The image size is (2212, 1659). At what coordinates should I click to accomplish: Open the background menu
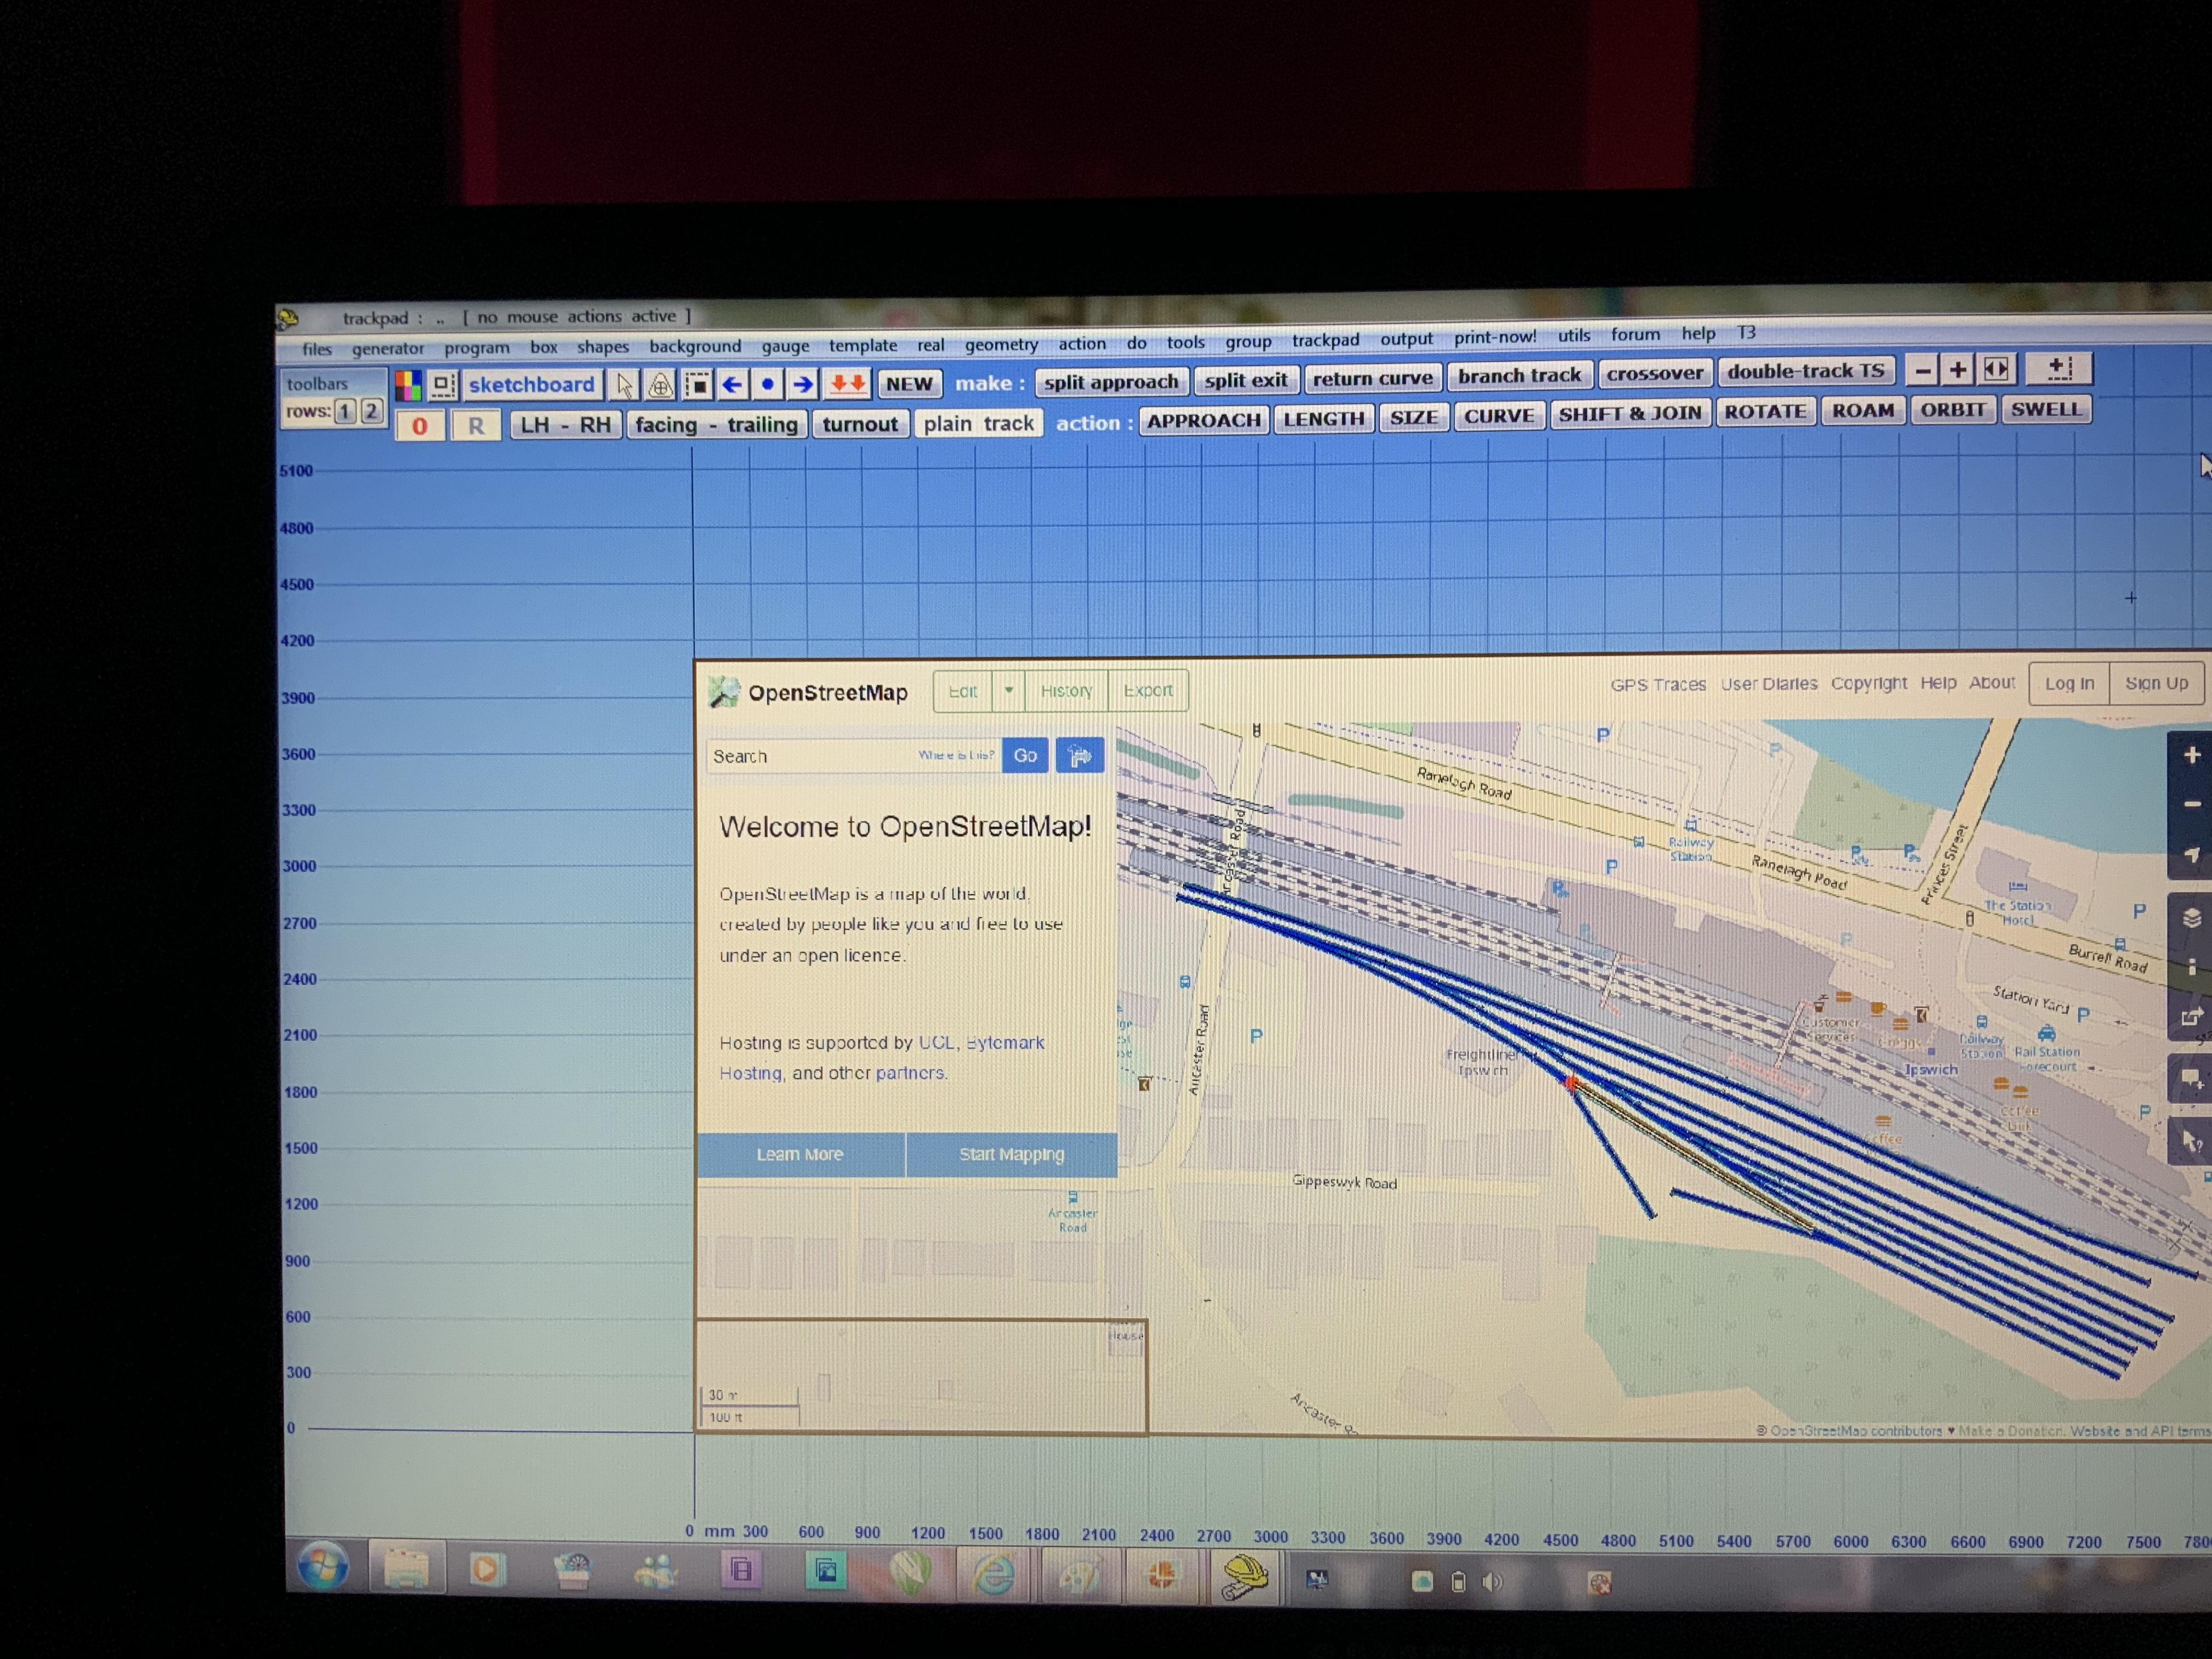pos(695,346)
